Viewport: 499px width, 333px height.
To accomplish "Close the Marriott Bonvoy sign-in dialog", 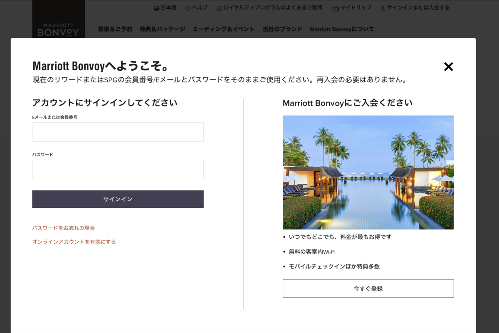I will (x=448, y=67).
